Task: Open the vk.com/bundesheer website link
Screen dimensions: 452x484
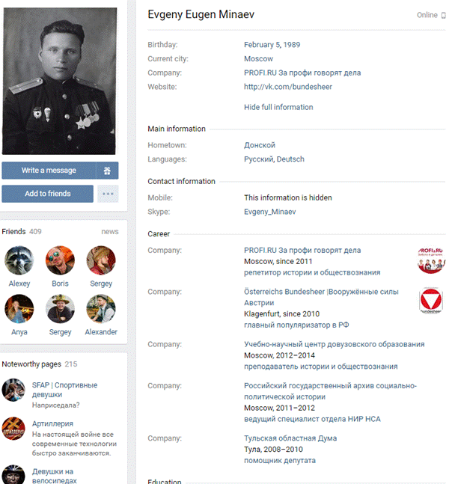Action: coord(288,87)
